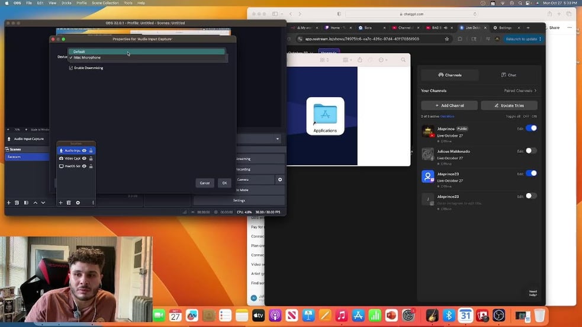582x327 pixels.
Task: Open the virtual camera gear settings
Action: [280, 179]
